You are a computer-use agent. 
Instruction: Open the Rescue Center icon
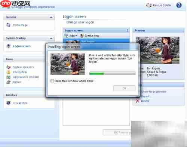click(149, 5)
